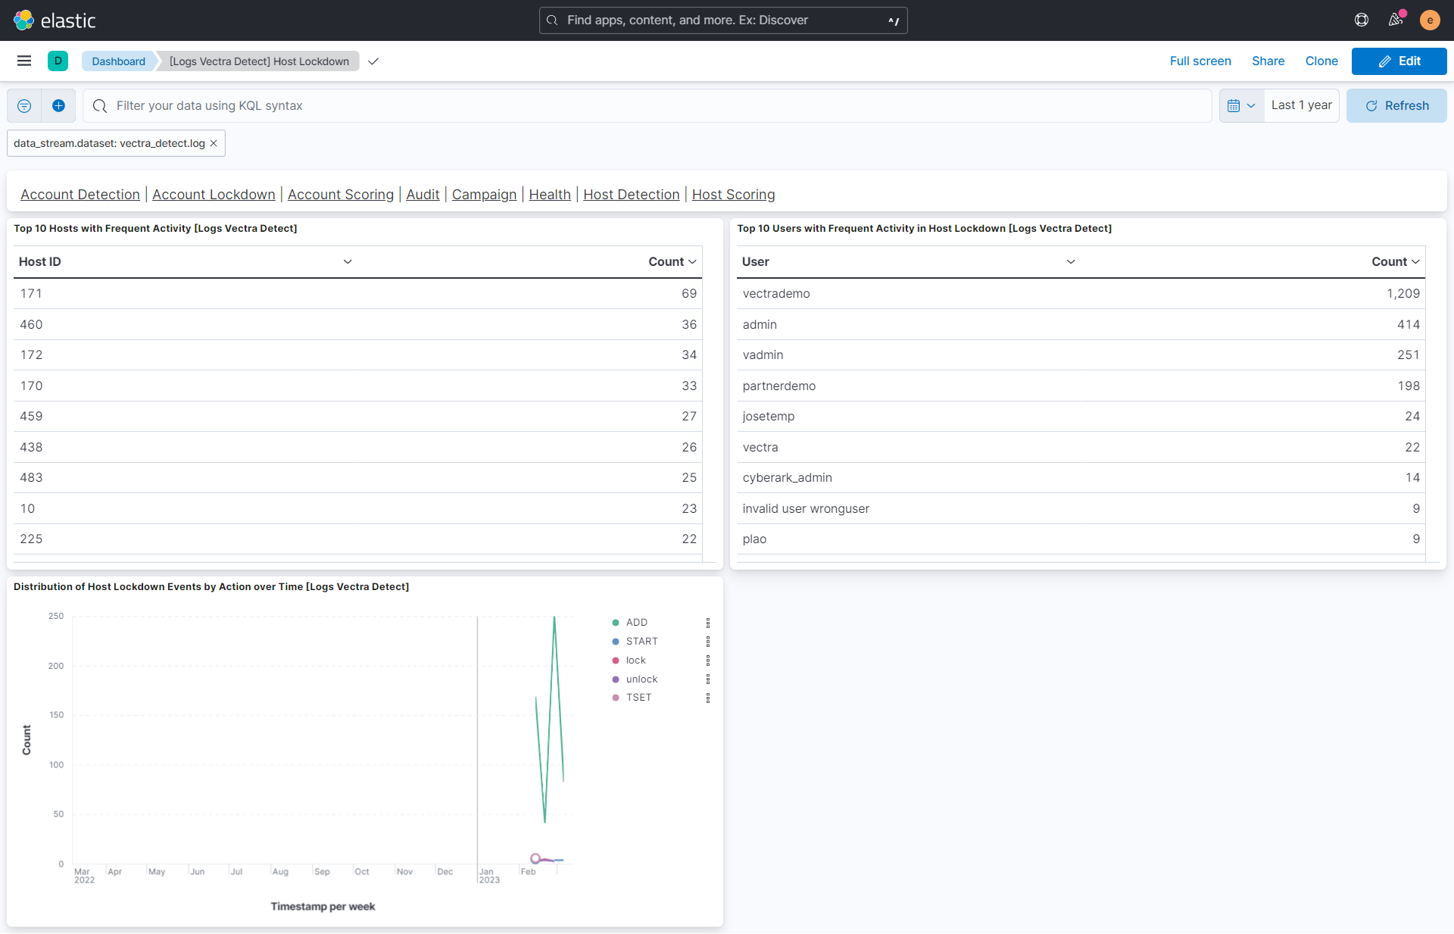Open options for START legend series
Image resolution: width=1454 pixels, height=934 pixels.
(x=708, y=642)
